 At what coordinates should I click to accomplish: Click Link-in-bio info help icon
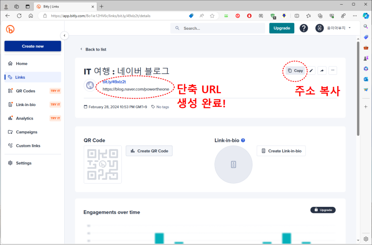click(x=243, y=140)
